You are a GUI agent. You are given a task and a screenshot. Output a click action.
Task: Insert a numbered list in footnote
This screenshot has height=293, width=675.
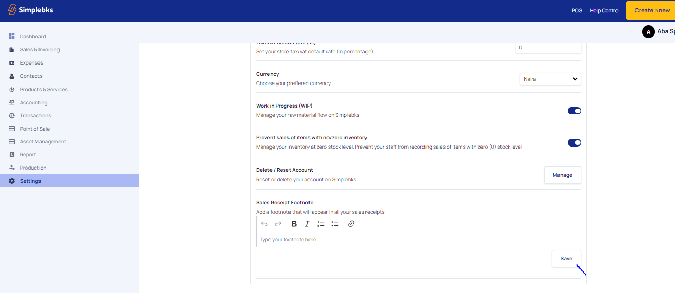pyautogui.click(x=321, y=224)
